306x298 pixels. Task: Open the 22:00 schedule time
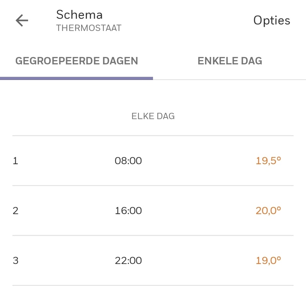pos(128,261)
